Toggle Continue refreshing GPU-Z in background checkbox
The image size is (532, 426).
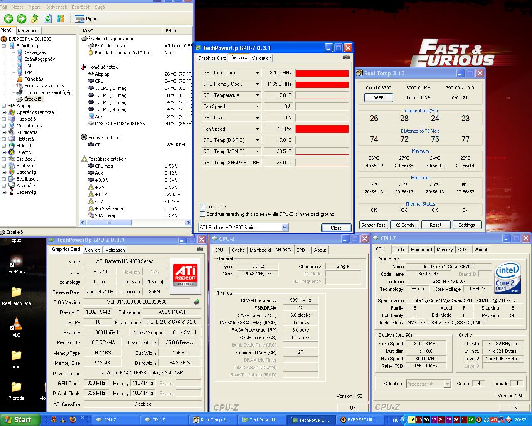tap(202, 214)
